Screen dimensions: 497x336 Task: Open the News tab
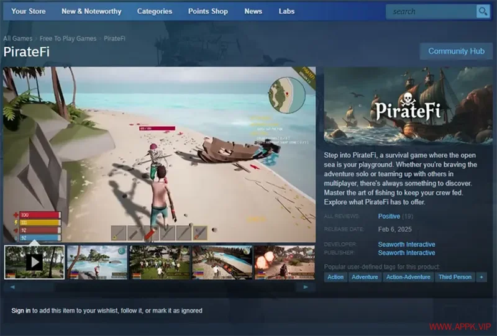pyautogui.click(x=253, y=11)
